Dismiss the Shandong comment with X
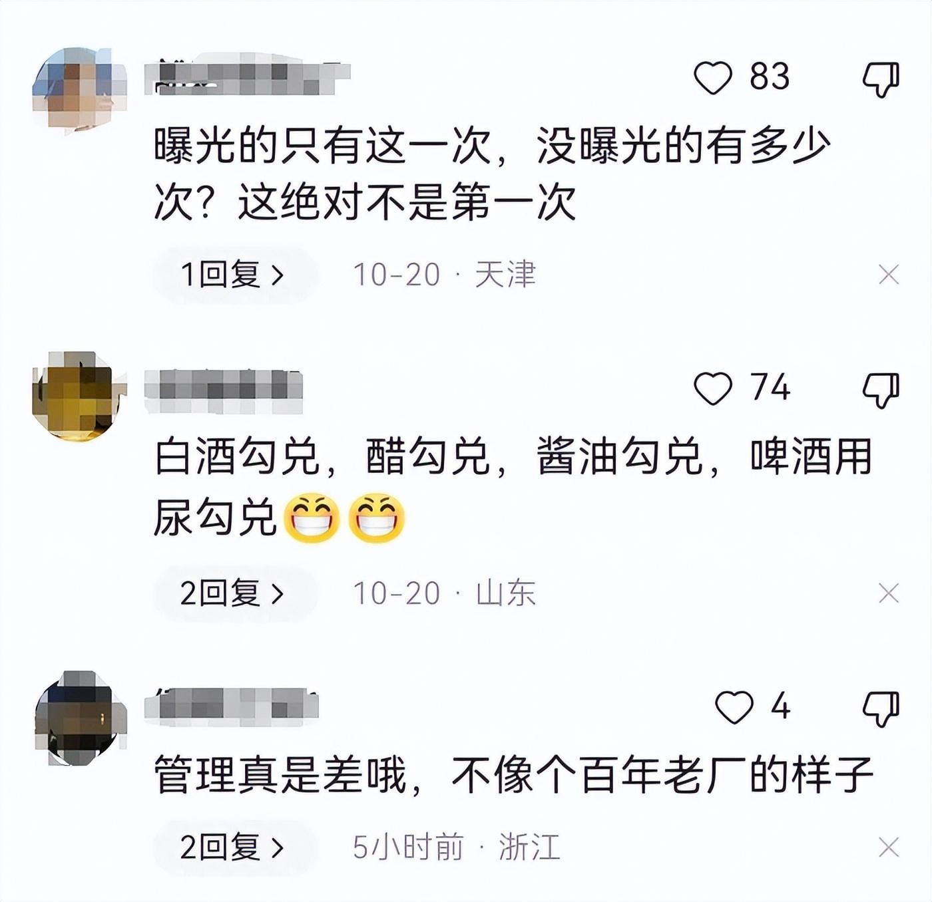Screen dimensions: 932x902 (x=889, y=593)
